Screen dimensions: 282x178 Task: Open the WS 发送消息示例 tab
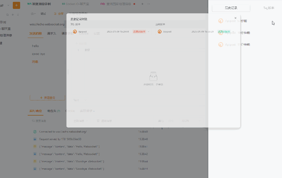39,4
